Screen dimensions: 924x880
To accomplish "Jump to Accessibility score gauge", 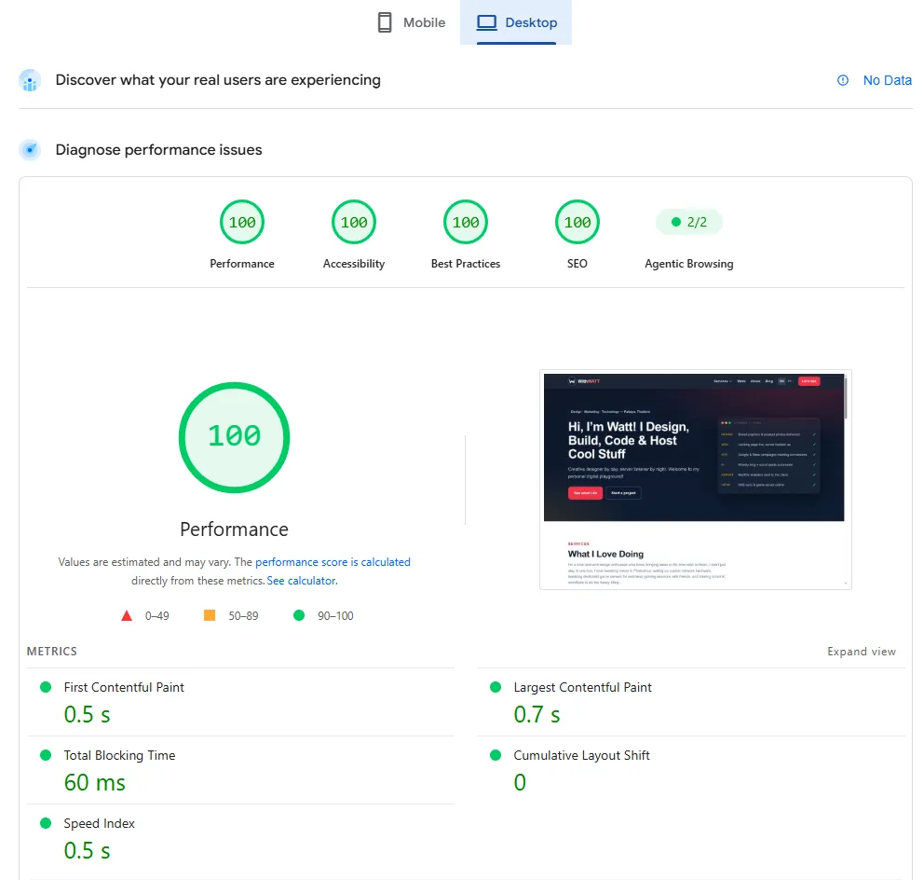I will (354, 223).
